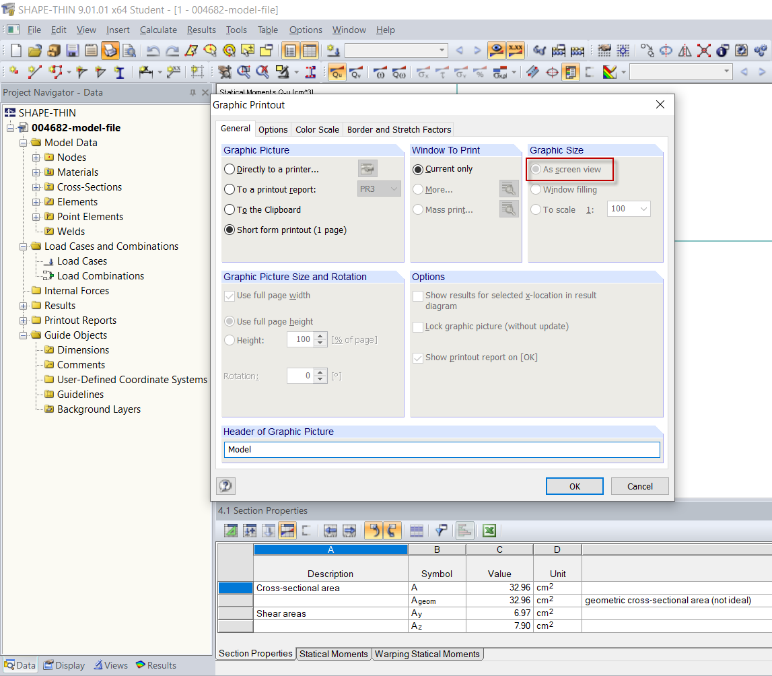Switch to Statical Moments table tab
The width and height of the screenshot is (772, 676).
[334, 654]
